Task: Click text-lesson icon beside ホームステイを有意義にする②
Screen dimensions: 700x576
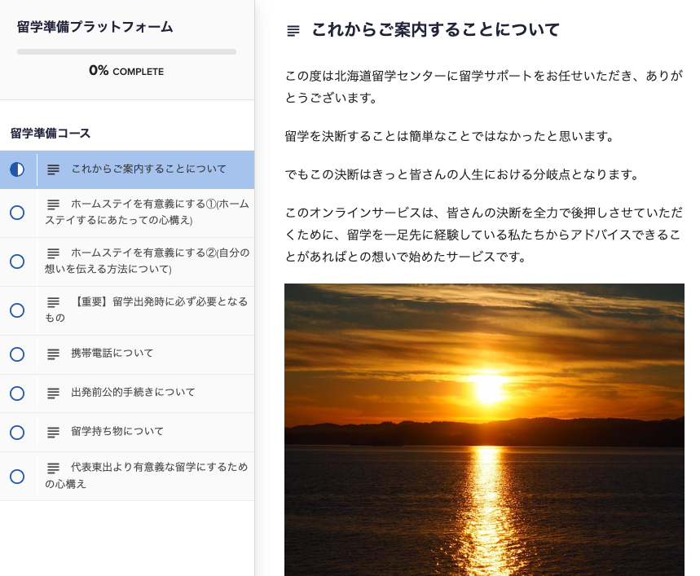Action: [53, 253]
